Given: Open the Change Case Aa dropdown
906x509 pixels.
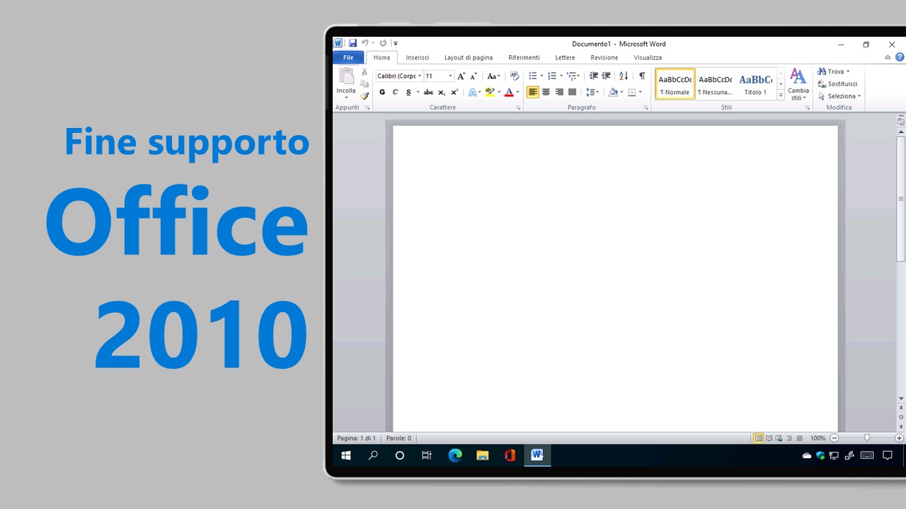Looking at the screenshot, I should [x=493, y=76].
